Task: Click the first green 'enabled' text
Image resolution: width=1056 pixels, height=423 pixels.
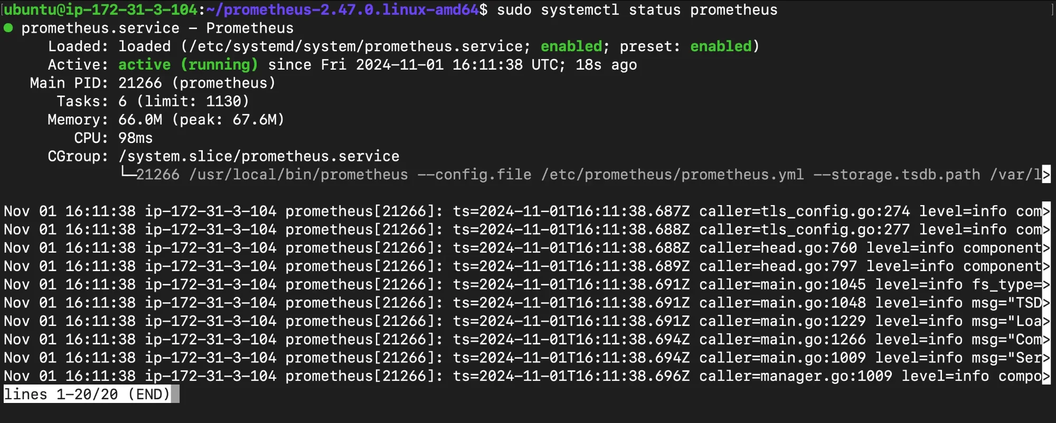Action: click(571, 46)
